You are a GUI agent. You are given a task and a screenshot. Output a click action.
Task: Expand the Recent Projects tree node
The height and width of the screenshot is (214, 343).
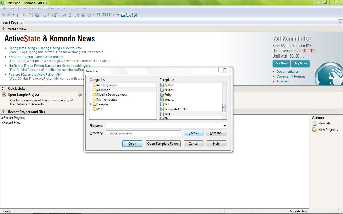point(2,118)
